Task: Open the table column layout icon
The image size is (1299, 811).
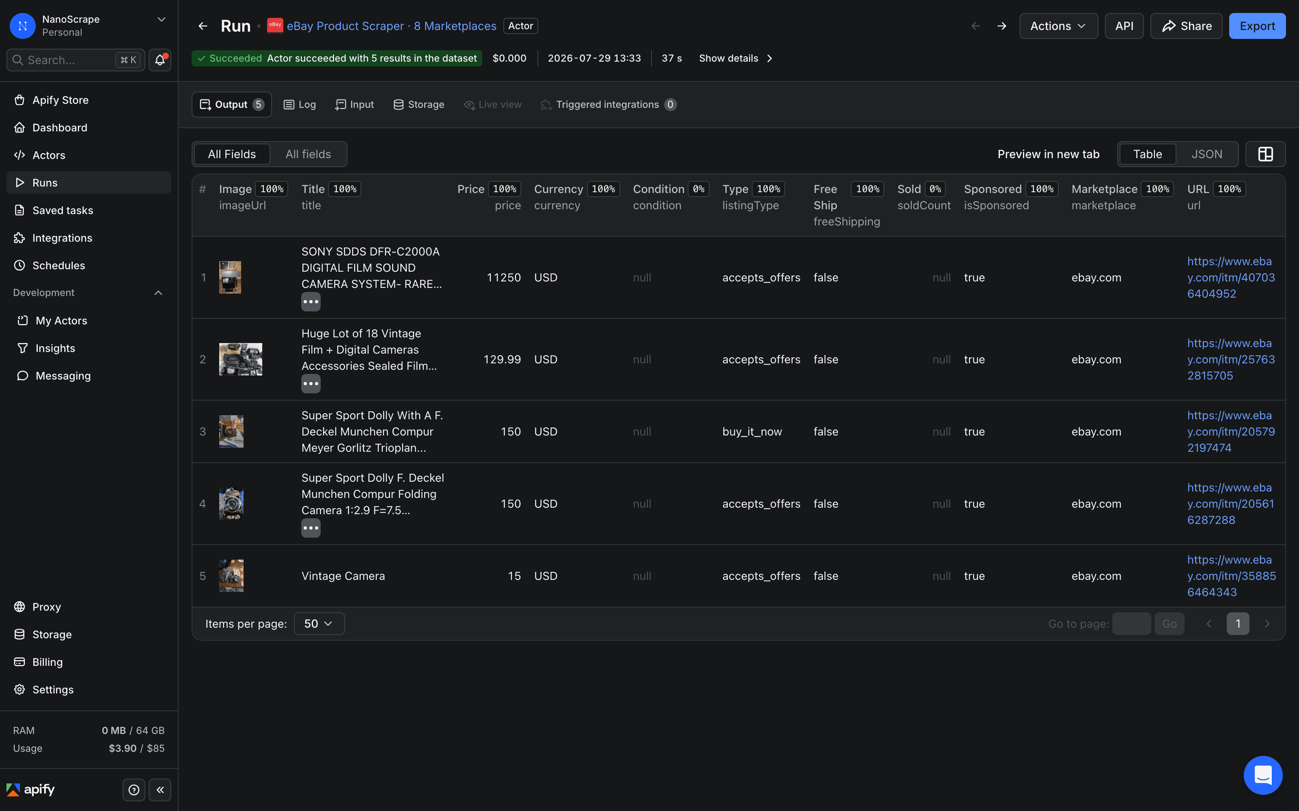Action: (1265, 154)
